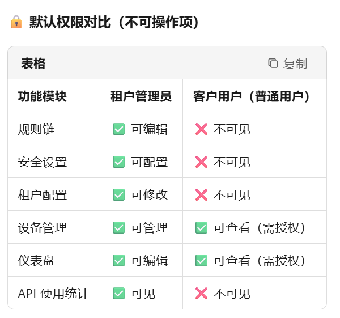Viewport: 340px width, 318px height.
Task: Click the red cross in the 安全设置 row
Action: click(201, 162)
